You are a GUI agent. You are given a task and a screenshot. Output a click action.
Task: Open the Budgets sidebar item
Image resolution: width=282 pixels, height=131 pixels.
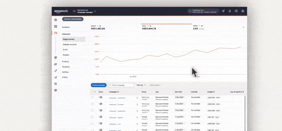pos(66,55)
